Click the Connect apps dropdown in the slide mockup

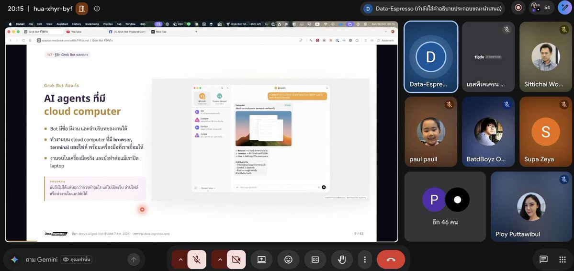[x=208, y=188]
